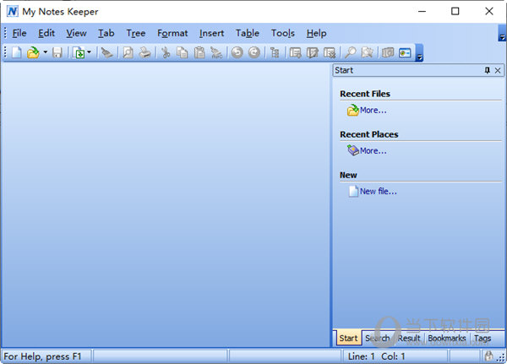Open the dropdown beside the refresh document icon
Screen dimensions: 507x364
(90, 52)
